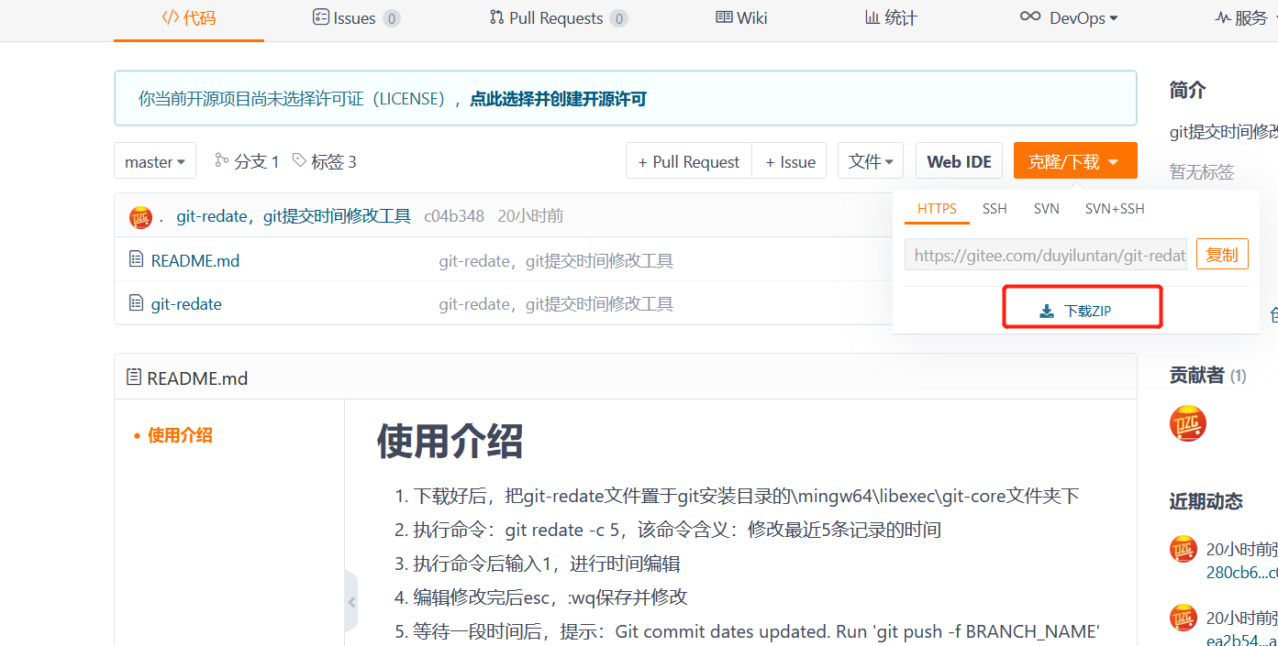Click the 暂无标签 tags text
The image size is (1278, 646).
click(x=1202, y=171)
